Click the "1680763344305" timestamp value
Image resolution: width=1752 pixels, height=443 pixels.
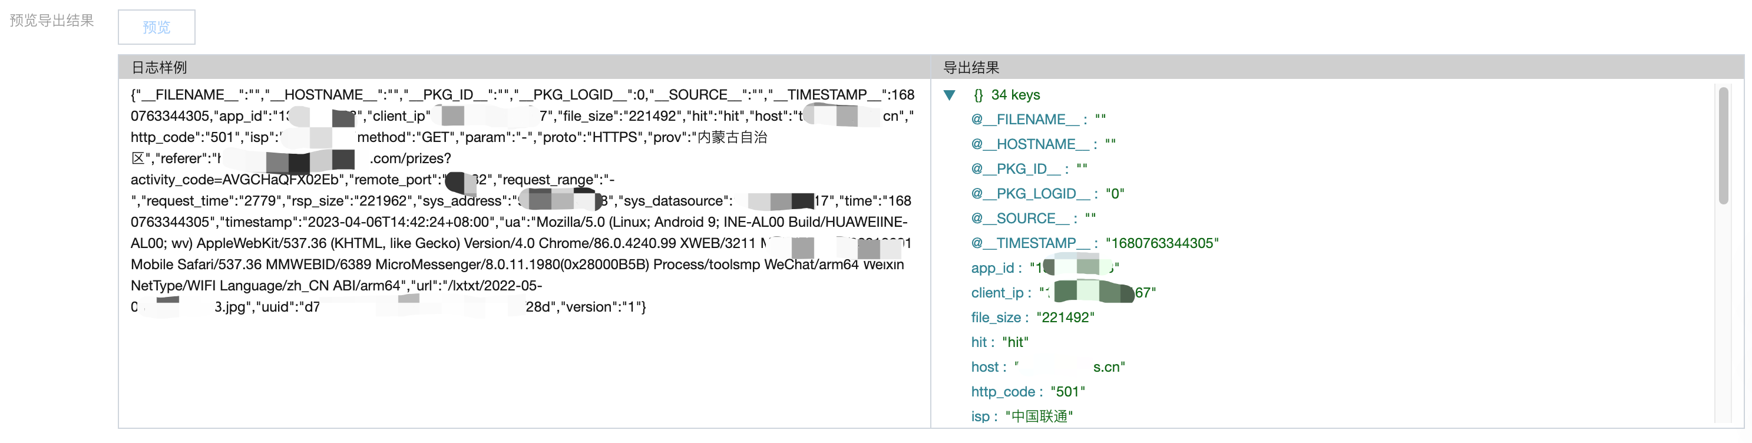click(x=1162, y=244)
